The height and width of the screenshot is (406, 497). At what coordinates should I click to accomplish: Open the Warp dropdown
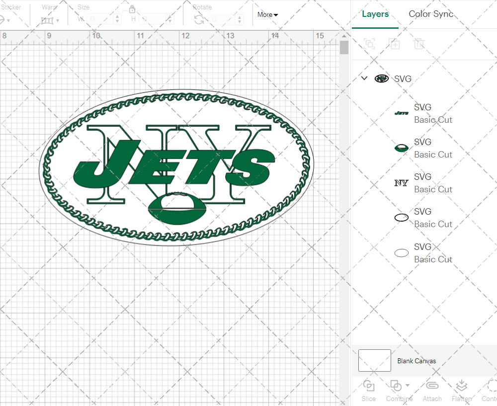click(50, 20)
